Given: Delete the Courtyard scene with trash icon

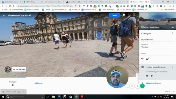Looking at the screenshot, I should pyautogui.click(x=13, y=85).
